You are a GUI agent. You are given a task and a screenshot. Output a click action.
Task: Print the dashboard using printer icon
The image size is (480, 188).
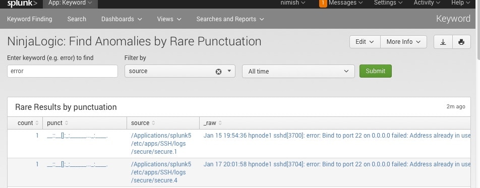[x=461, y=42]
